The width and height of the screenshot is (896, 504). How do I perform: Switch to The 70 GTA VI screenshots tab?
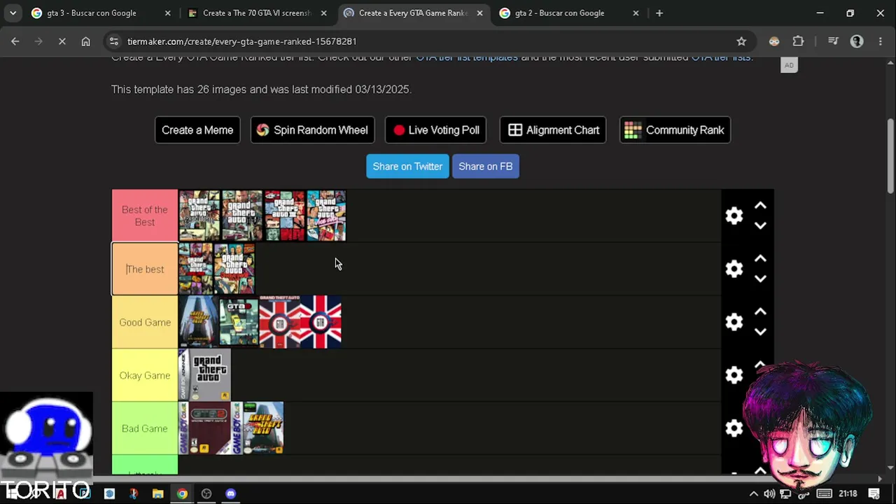click(257, 13)
